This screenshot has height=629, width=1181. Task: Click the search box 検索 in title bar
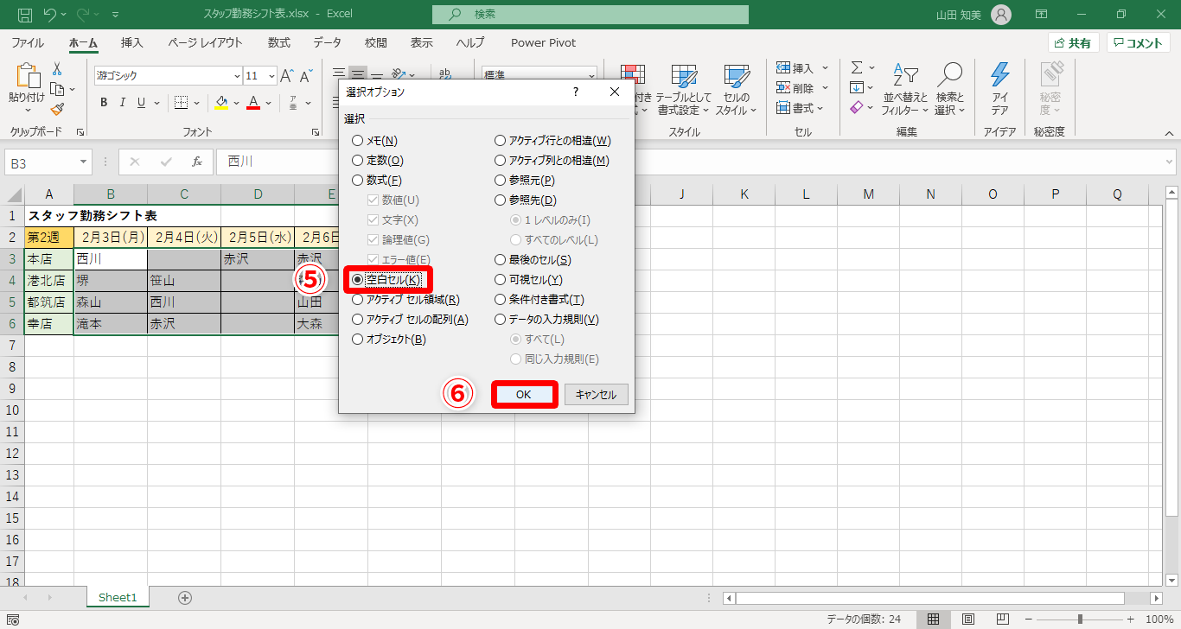point(590,15)
